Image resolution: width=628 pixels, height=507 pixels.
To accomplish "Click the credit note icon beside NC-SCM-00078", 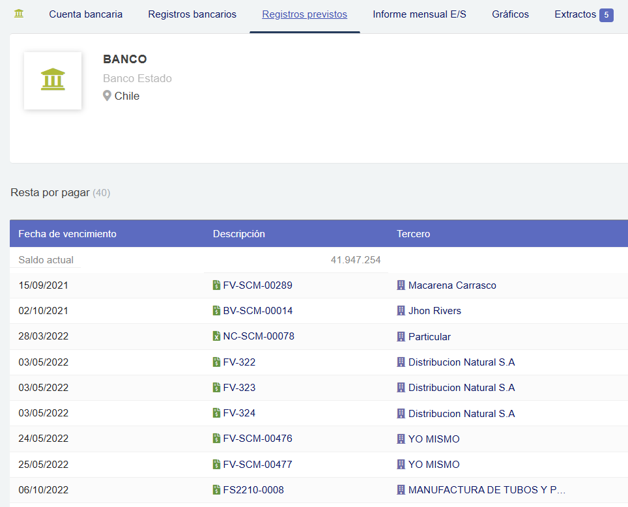I will coord(217,337).
